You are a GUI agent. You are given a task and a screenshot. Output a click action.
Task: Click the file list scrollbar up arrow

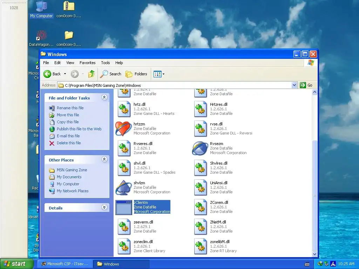point(314,92)
